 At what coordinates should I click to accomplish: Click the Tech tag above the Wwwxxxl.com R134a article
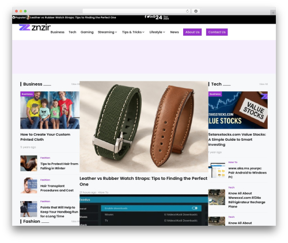tap(232, 187)
